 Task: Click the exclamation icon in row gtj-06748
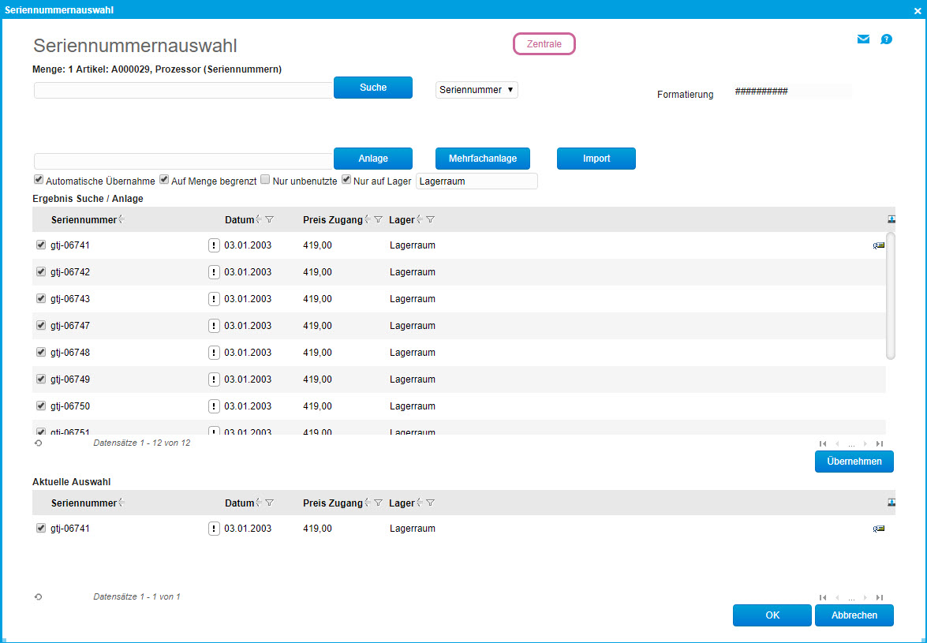[x=214, y=353]
